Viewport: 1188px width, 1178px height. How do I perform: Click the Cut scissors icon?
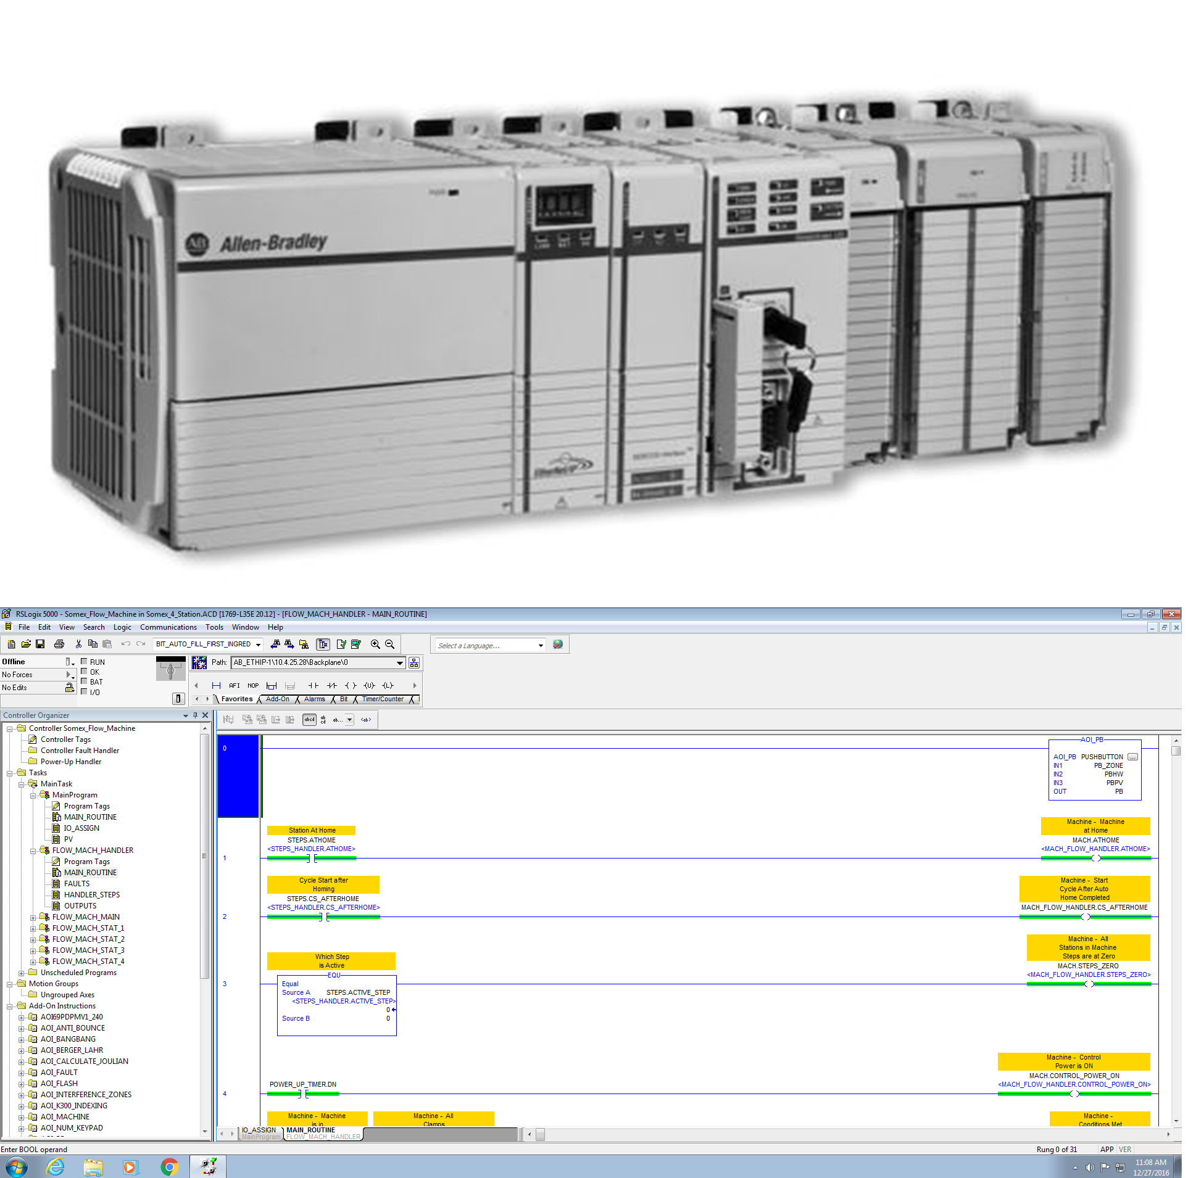pos(78,644)
